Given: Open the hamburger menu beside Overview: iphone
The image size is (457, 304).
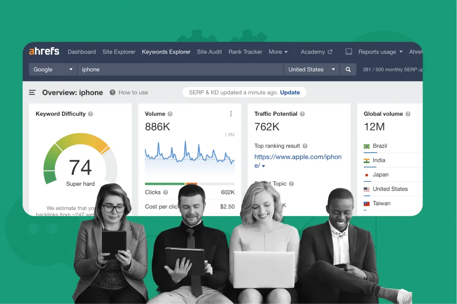Looking at the screenshot, I should click(32, 92).
